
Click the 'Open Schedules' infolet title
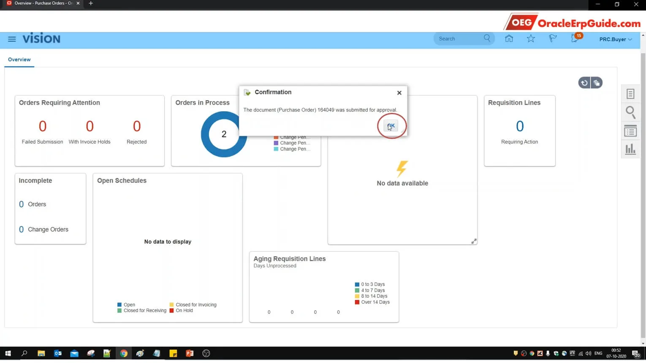[x=122, y=181]
